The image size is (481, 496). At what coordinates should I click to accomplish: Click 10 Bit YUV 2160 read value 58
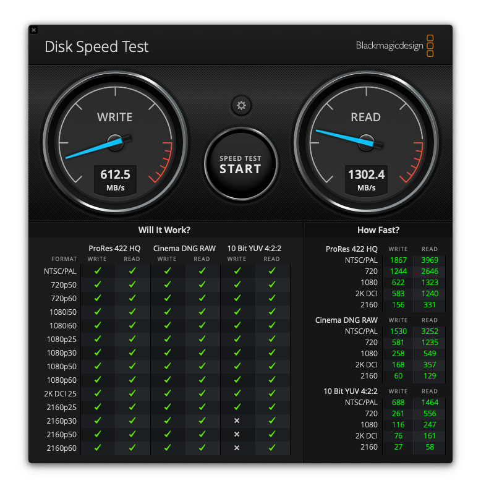(430, 447)
